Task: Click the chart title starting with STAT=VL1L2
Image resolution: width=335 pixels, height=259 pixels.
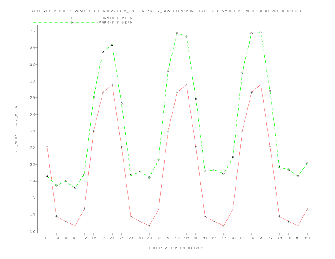Action: tap(166, 11)
